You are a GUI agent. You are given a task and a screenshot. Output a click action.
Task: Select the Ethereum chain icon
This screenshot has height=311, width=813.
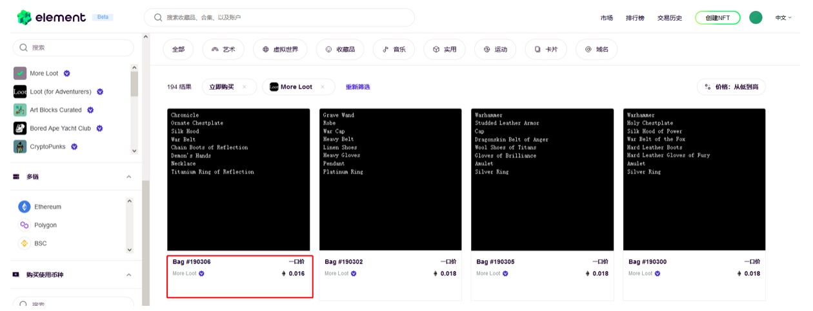pyautogui.click(x=25, y=206)
